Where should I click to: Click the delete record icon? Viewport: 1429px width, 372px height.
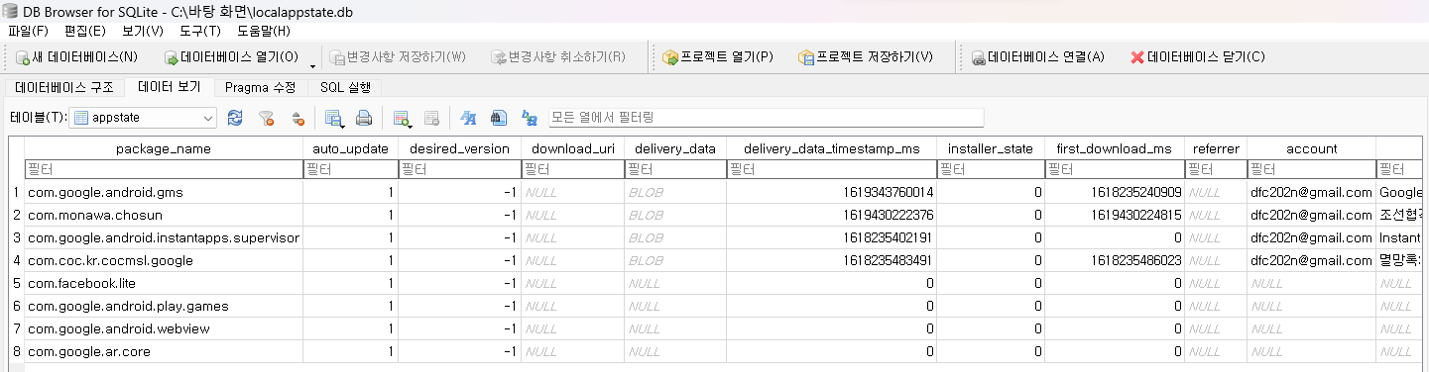[431, 118]
